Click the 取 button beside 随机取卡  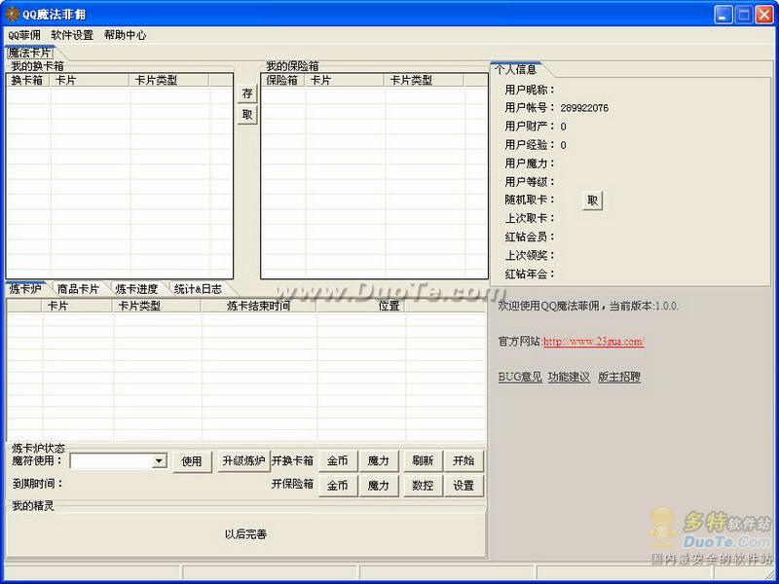[592, 201]
